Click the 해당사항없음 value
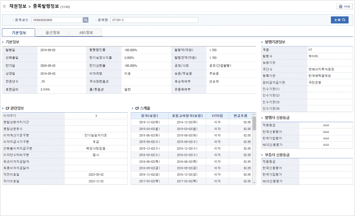 coord(96,148)
